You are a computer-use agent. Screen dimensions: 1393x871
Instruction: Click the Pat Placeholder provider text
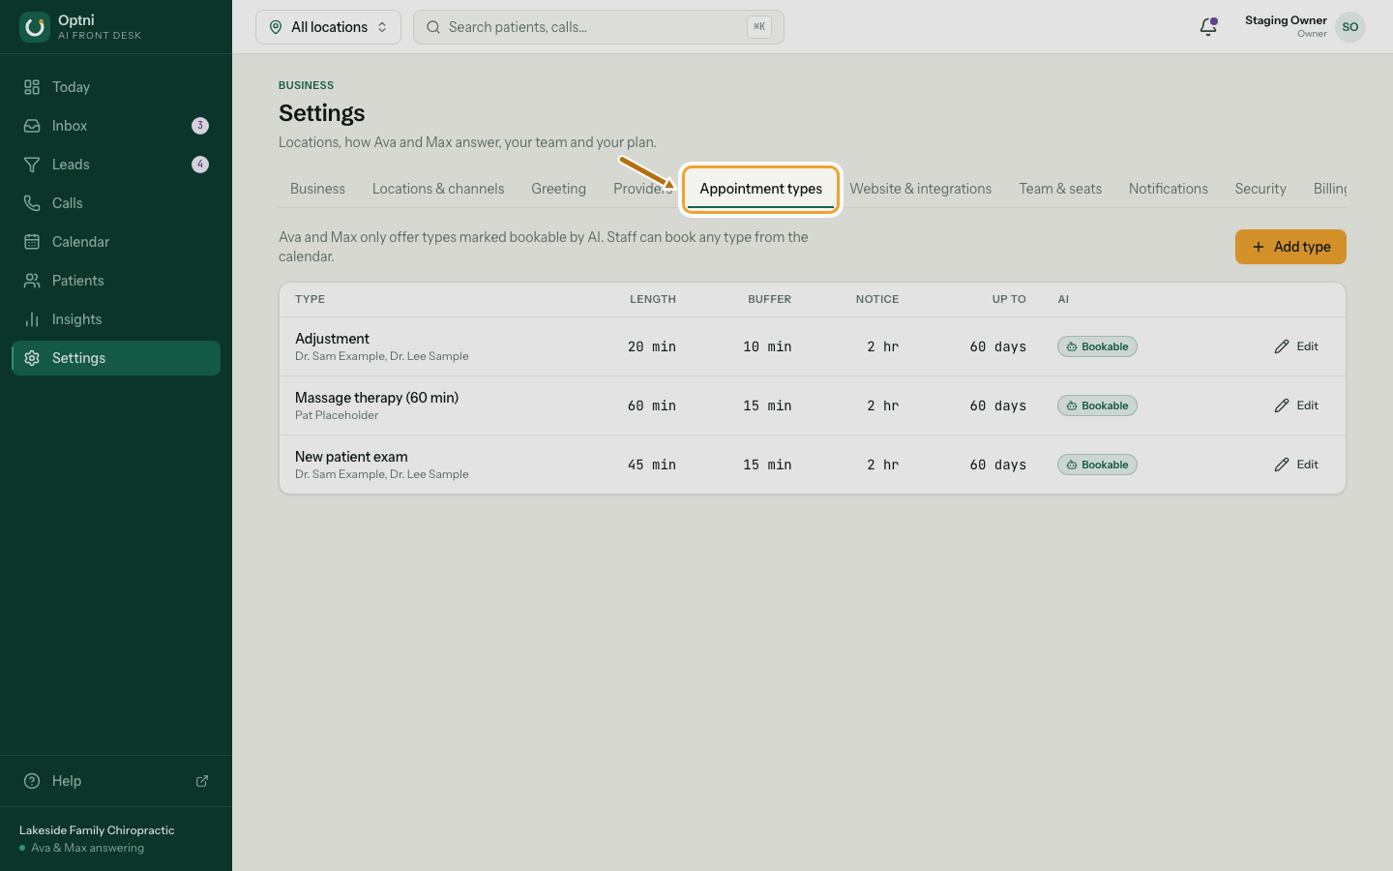tap(337, 415)
